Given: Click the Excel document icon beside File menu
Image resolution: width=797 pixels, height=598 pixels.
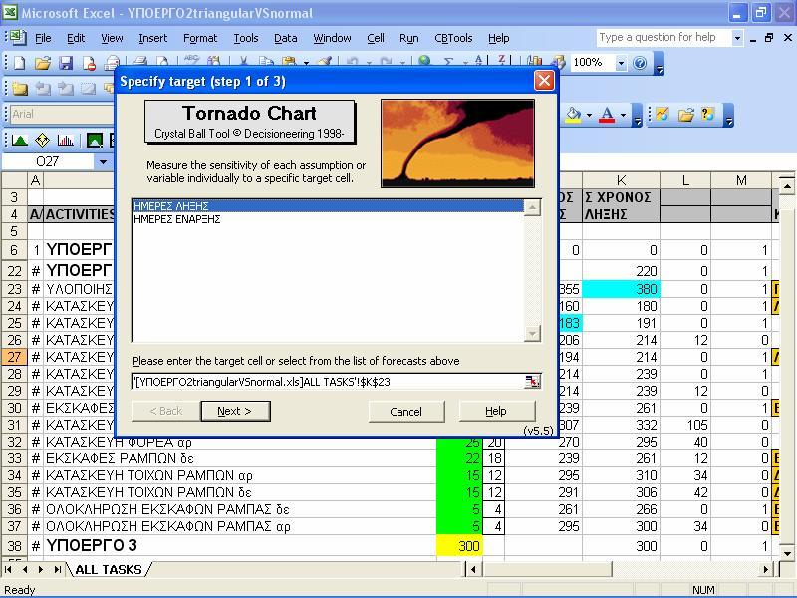Looking at the screenshot, I should point(18,38).
